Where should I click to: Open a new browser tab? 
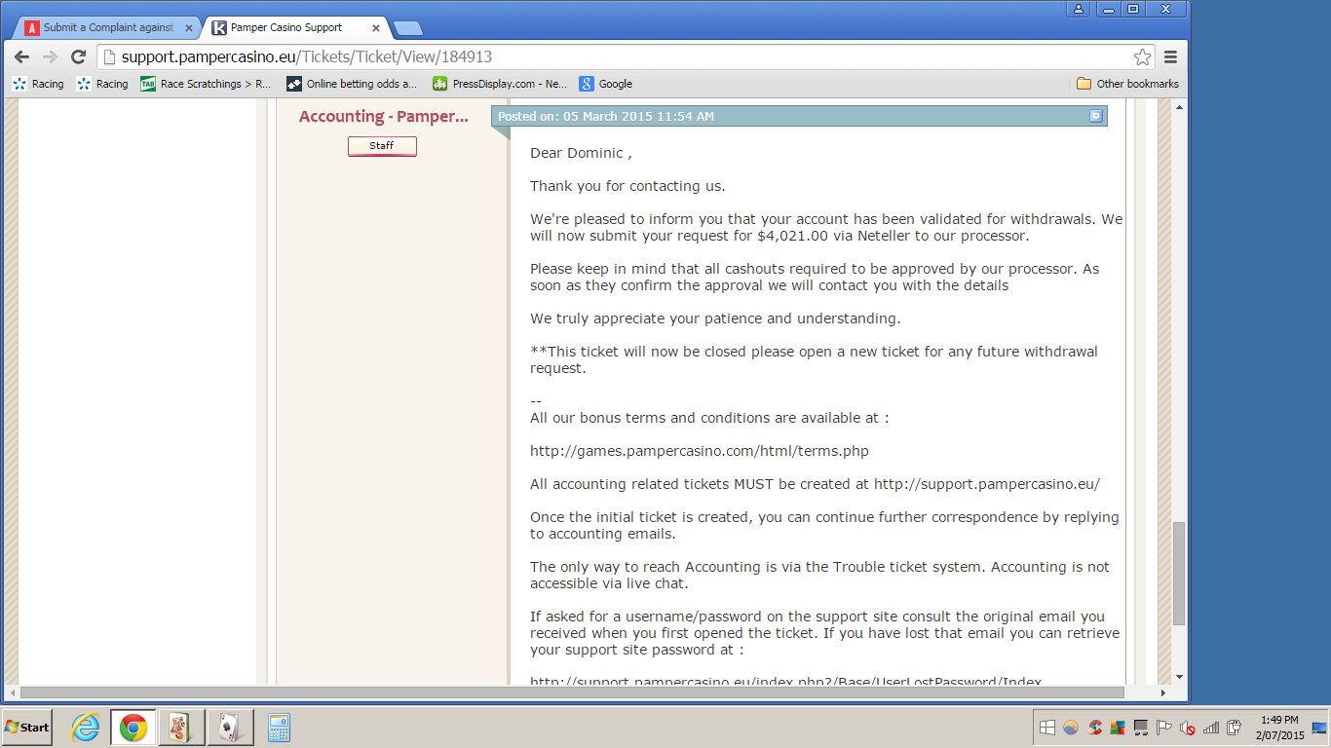click(x=407, y=28)
